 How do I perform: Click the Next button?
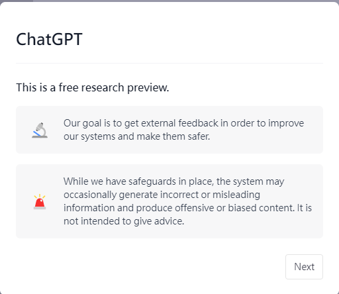click(304, 267)
